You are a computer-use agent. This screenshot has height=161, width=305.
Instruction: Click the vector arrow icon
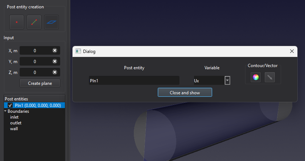point(269,77)
